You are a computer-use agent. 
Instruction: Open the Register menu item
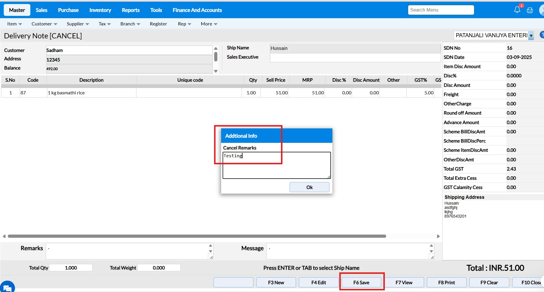[158, 24]
